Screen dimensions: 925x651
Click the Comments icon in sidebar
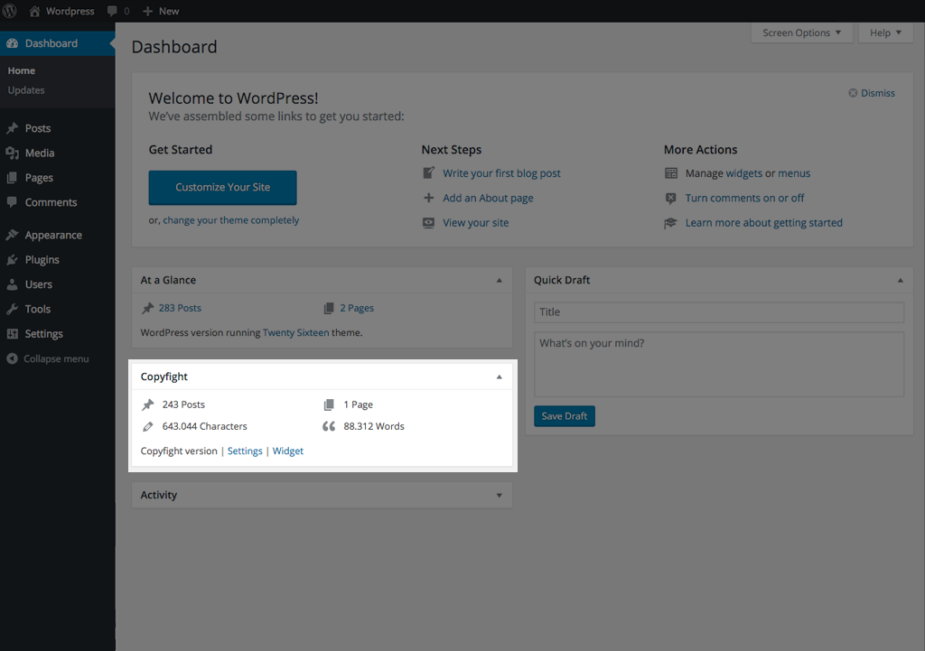click(12, 202)
